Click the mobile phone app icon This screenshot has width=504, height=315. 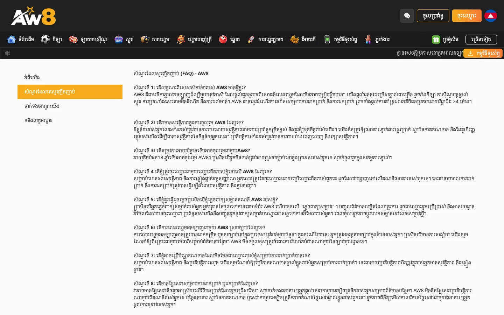click(327, 40)
